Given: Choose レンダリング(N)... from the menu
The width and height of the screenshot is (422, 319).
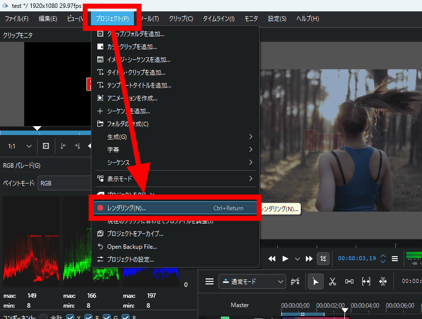Looking at the screenshot, I should tap(175, 208).
